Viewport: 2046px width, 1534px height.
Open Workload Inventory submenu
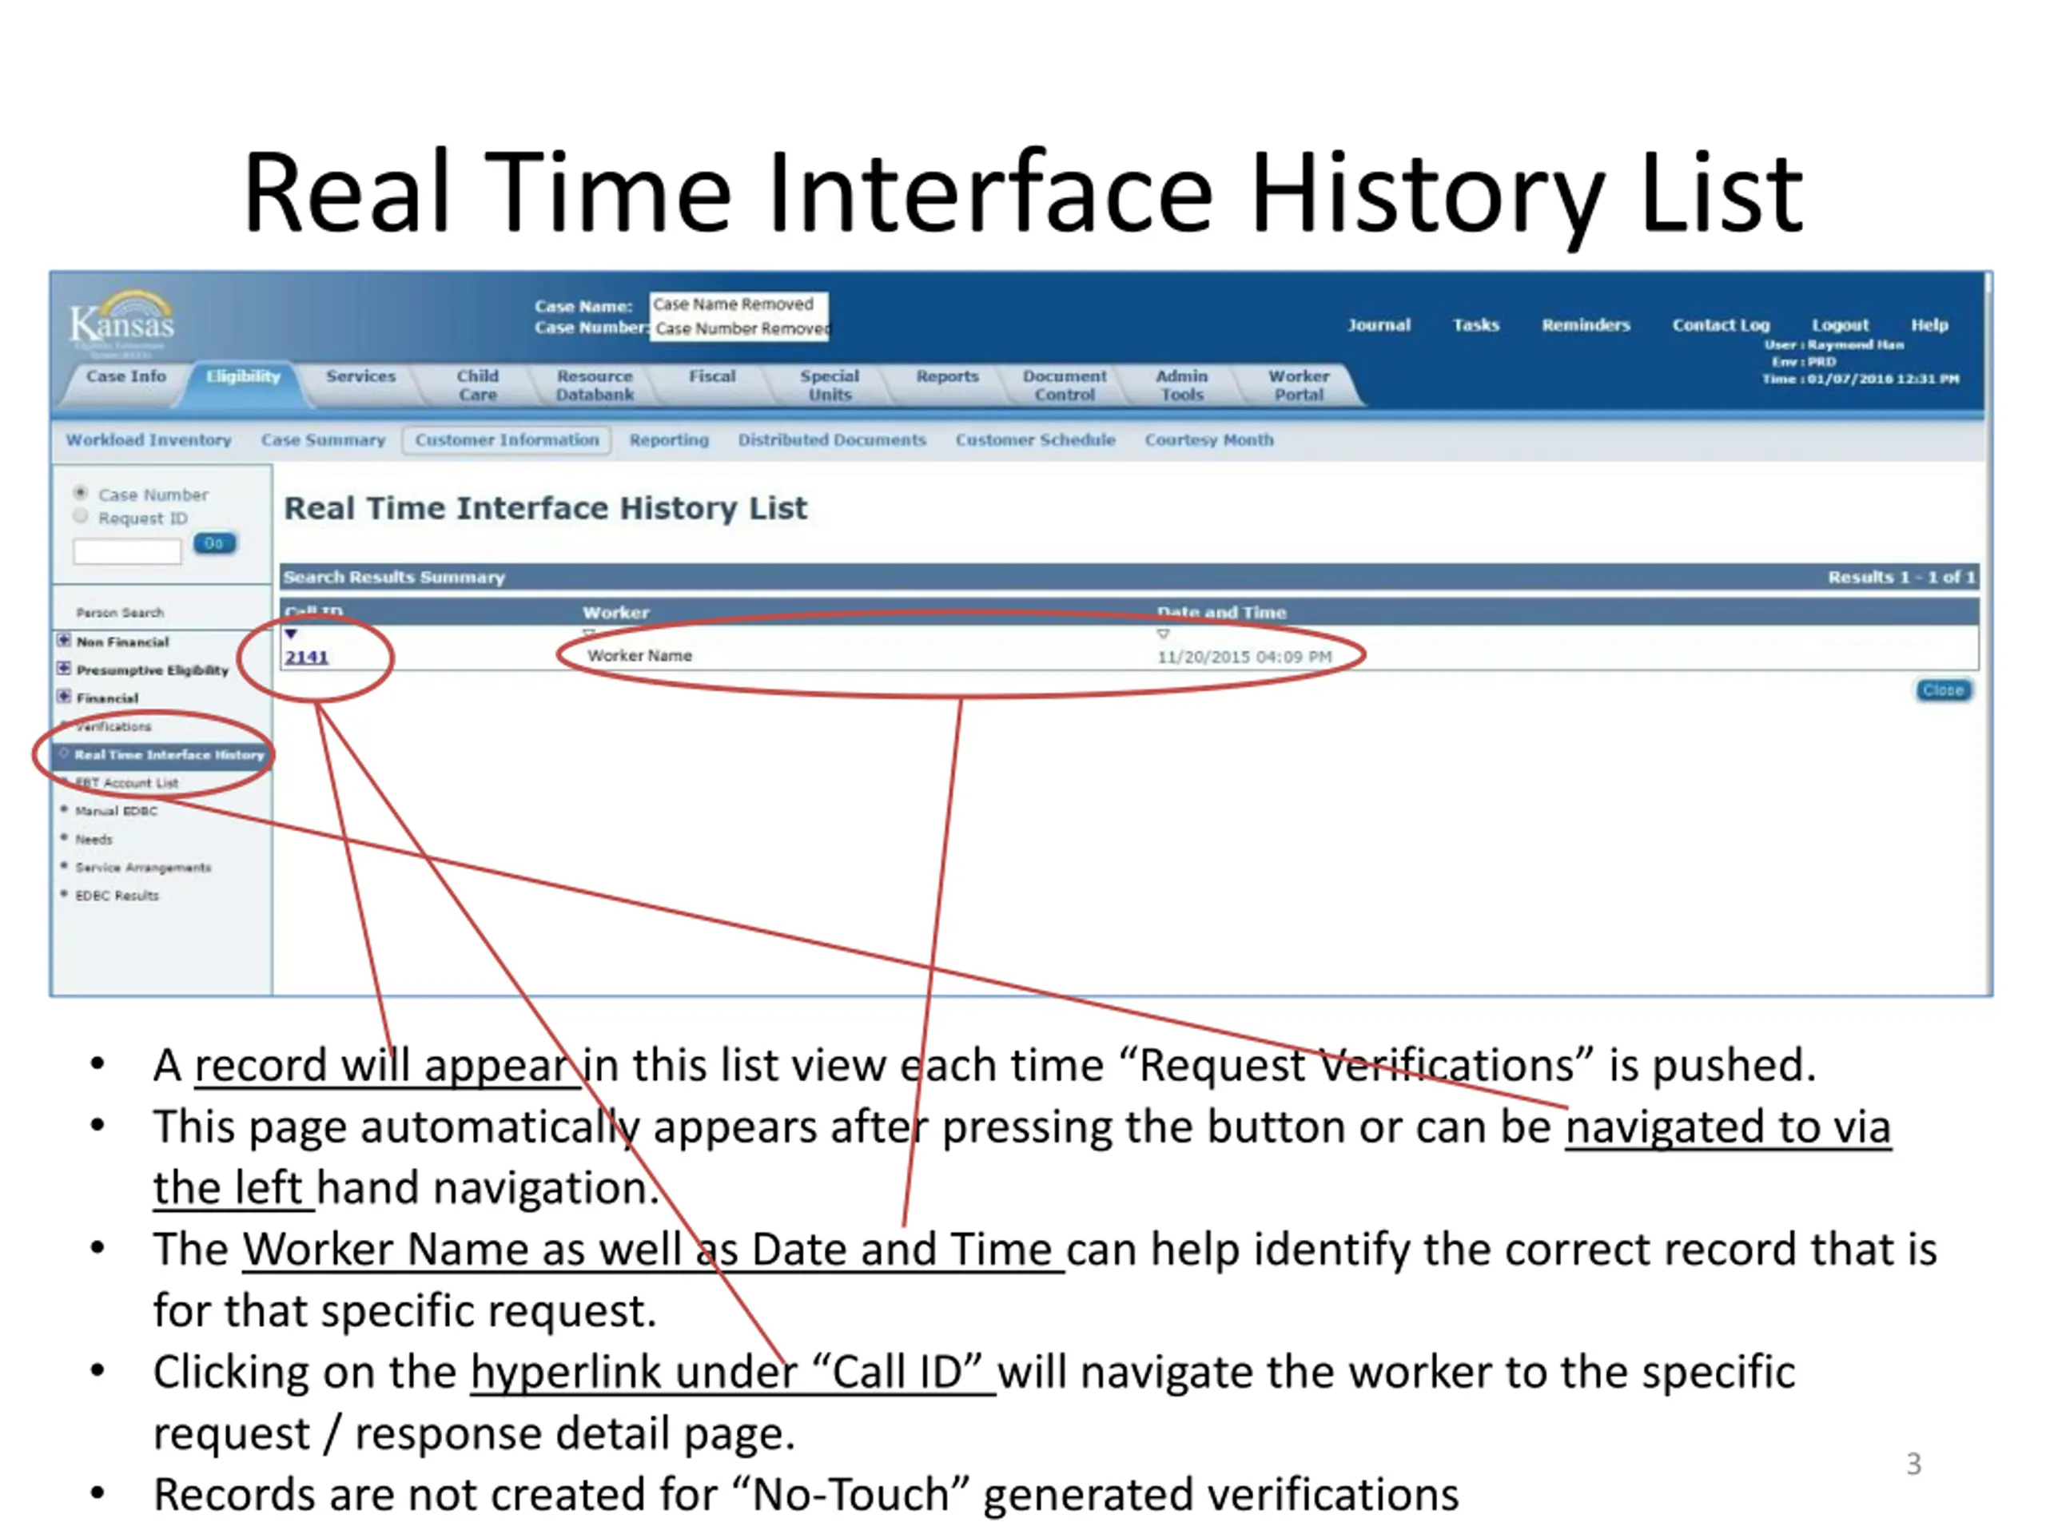coord(149,440)
